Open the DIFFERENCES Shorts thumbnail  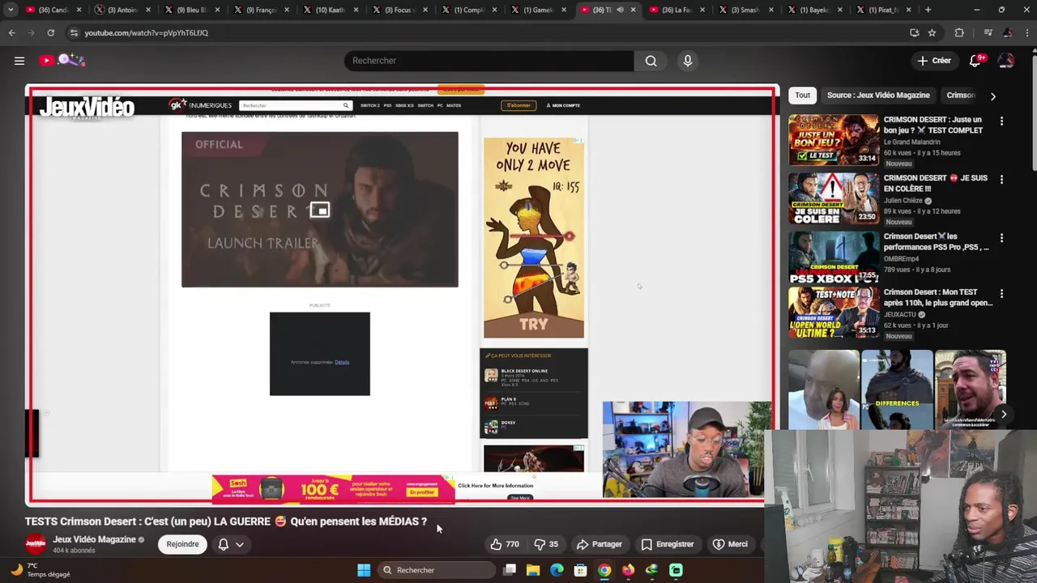[897, 389]
